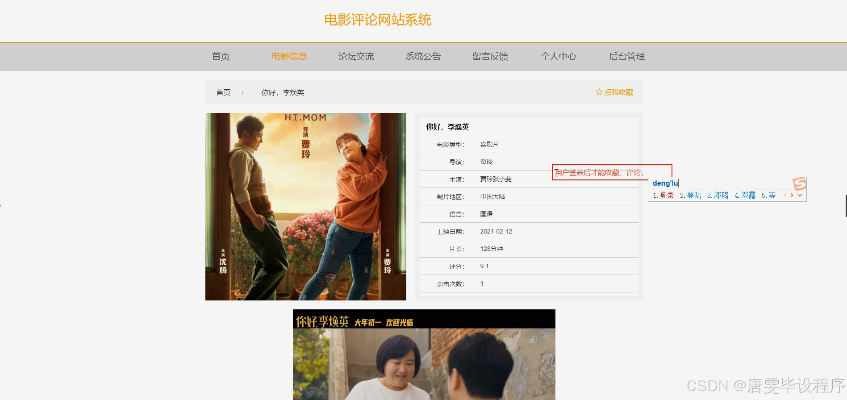Click the Sogou input method logo icon

[x=799, y=183]
